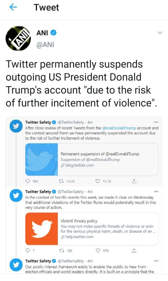168x281 pixels.
Task: Open the second quoted tweet's more options
Action: coord(156,192)
